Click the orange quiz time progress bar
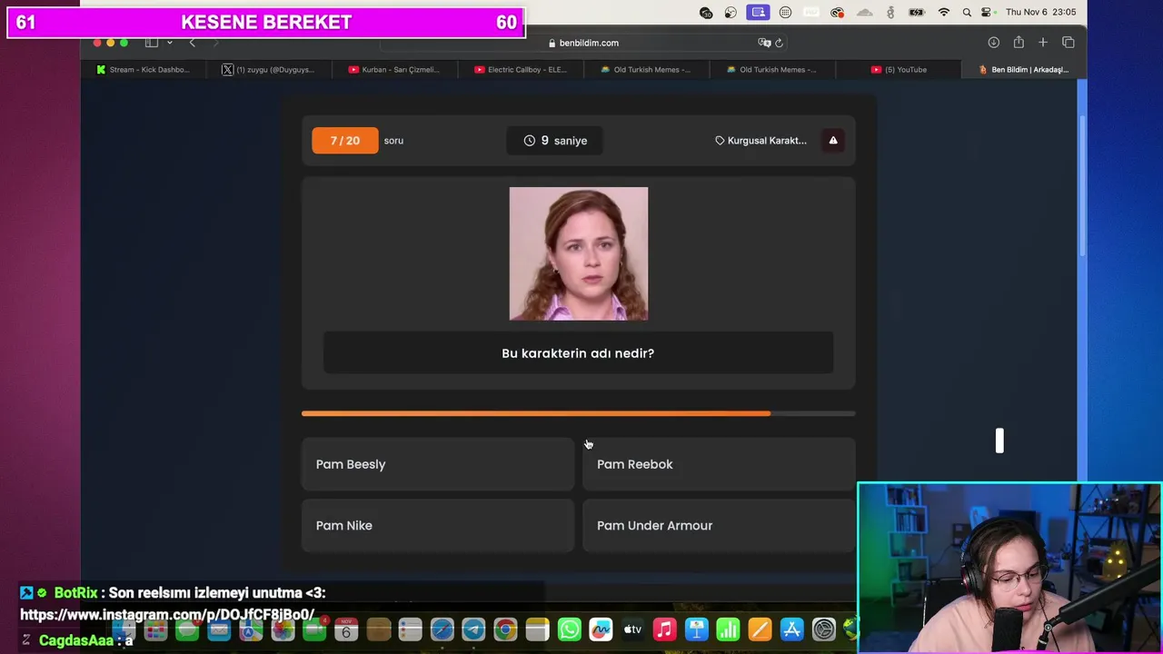Viewport: 1163px width, 654px height. click(x=578, y=413)
